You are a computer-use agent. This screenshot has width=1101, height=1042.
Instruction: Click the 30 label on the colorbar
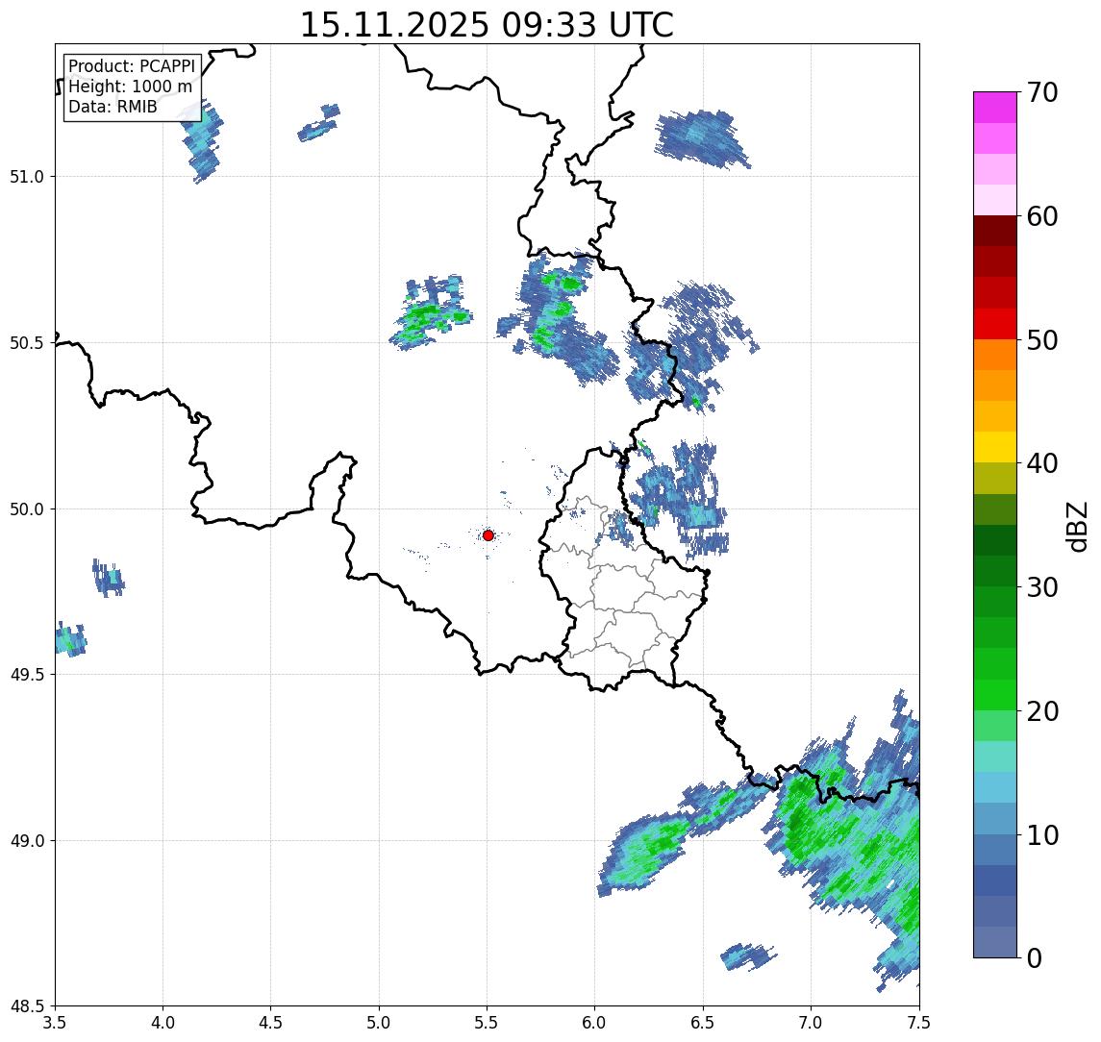pyautogui.click(x=1042, y=587)
